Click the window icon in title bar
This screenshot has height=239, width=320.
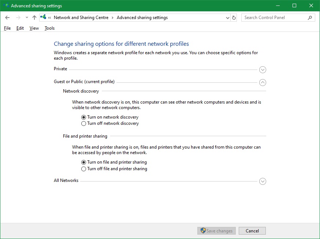coord(6,5)
